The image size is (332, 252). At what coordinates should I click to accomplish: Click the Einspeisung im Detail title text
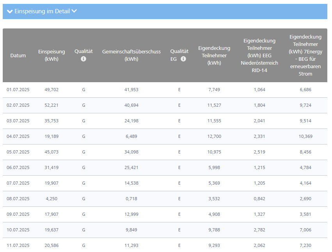pos(42,11)
